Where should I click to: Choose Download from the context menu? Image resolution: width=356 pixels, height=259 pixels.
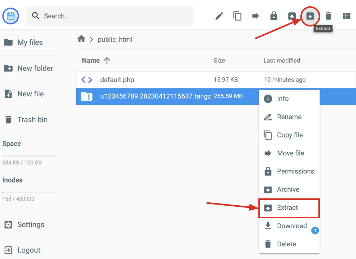coord(289,226)
